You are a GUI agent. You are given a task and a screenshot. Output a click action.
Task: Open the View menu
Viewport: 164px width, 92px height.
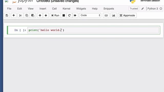(x=31, y=9)
